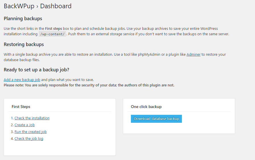Viewport: 255px width, 160px height.
Task: Click the external storage service sentence
Action: pyautogui.click(x=148, y=34)
